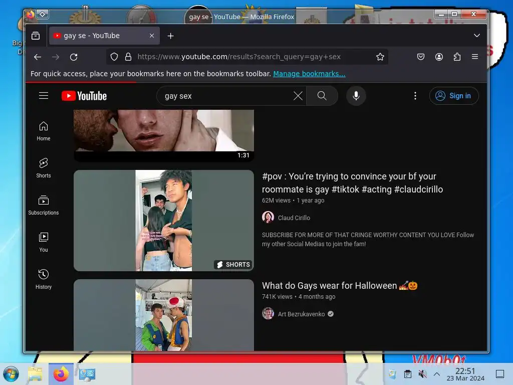Open History from sidebar
Screen dimensions: 513x385
[44, 279]
